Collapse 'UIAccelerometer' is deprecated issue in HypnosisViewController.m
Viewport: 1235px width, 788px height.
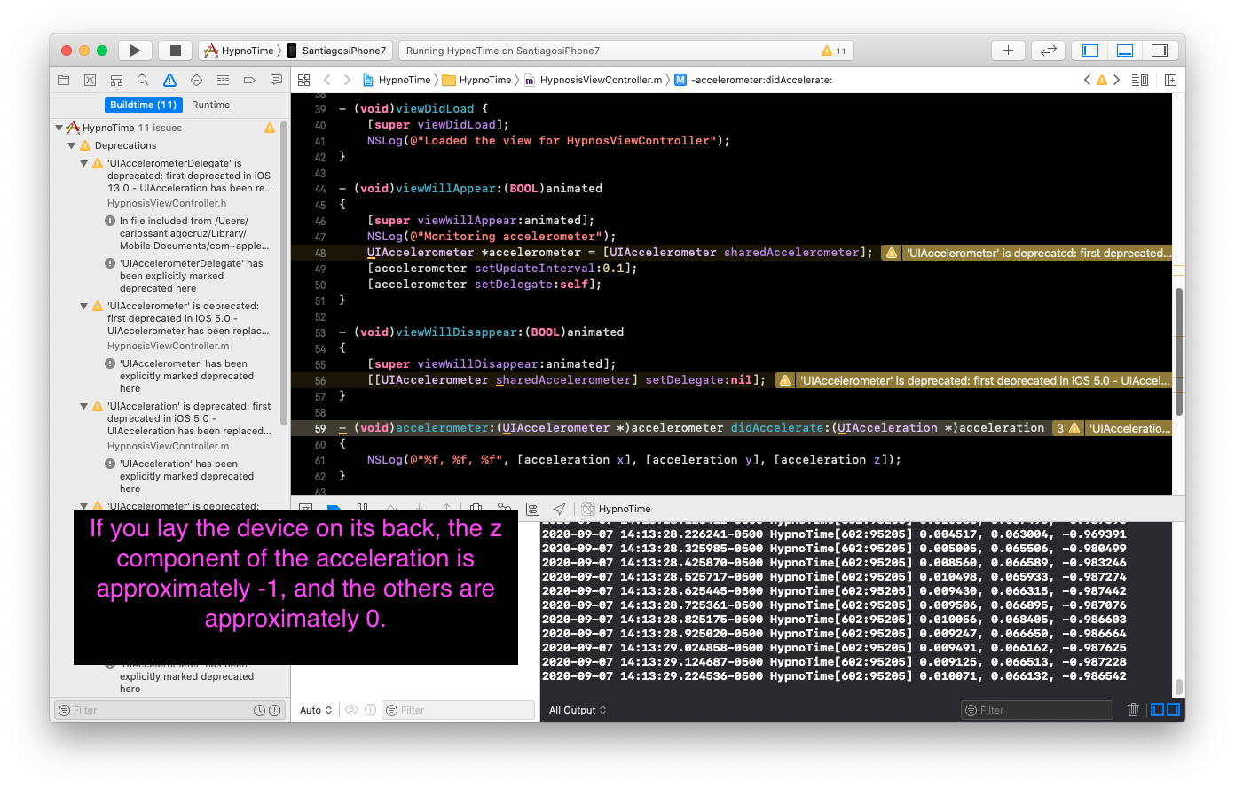(x=84, y=306)
